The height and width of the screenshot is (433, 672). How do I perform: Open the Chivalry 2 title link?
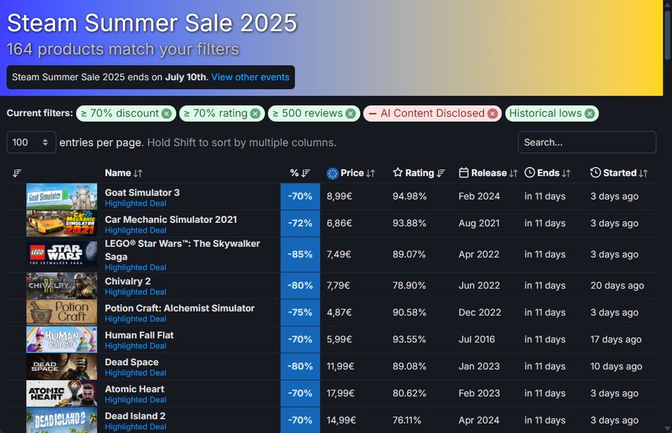128,281
